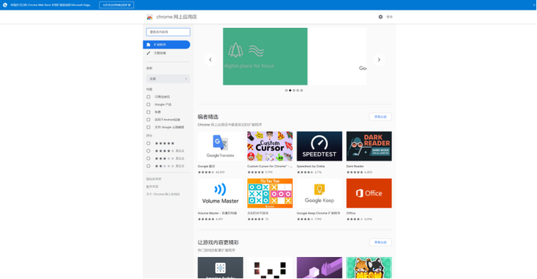
Task: Advance carousel with the right arrow
Action: pos(379,59)
